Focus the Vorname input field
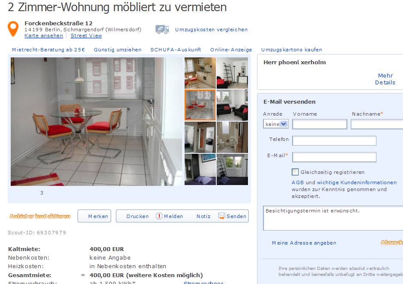Viewport: 403px width, 284px height. [x=319, y=124]
